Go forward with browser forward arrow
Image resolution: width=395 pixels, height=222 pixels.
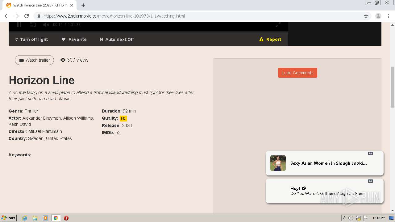pyautogui.click(x=17, y=16)
